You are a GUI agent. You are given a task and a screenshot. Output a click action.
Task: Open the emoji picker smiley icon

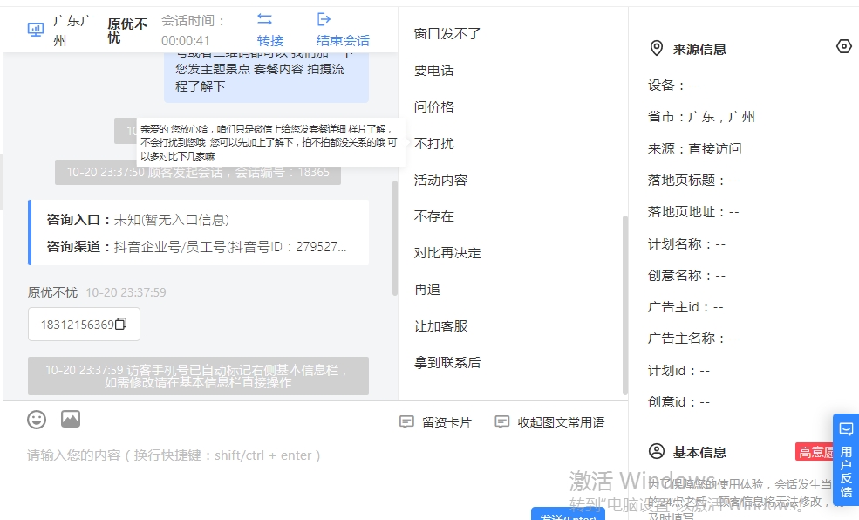point(37,420)
